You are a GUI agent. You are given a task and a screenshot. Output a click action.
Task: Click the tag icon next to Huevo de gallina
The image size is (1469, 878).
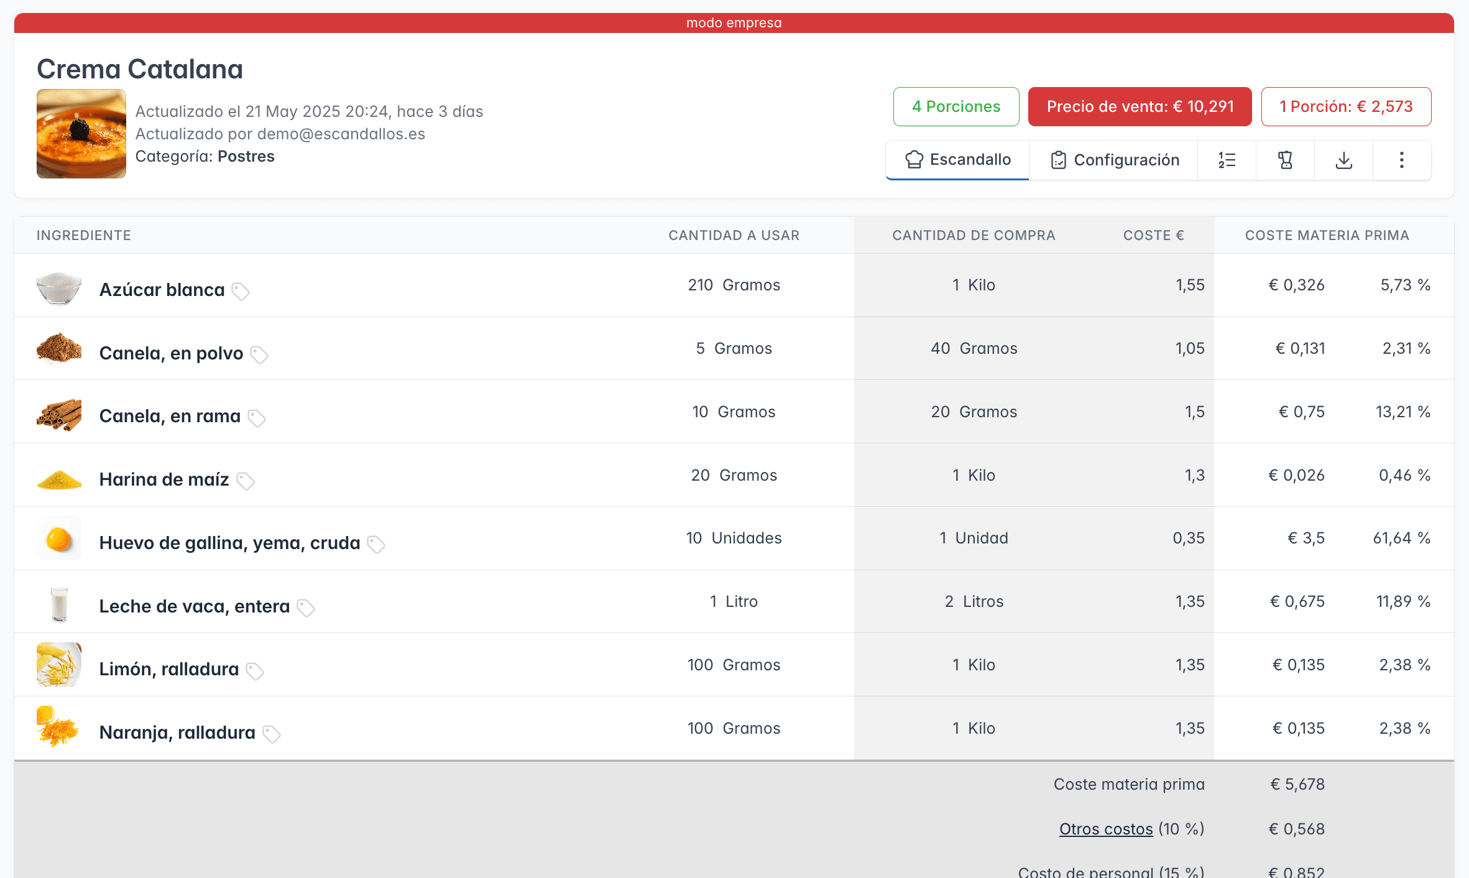(376, 544)
